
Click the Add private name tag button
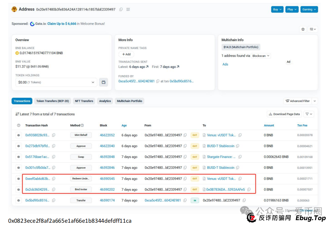click(126, 54)
